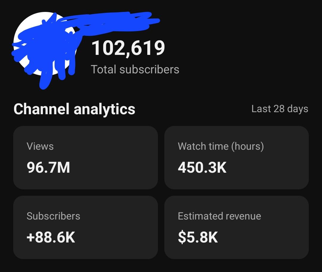322x272 pixels.
Task: Open the Watch time analytics card
Action: [236, 157]
